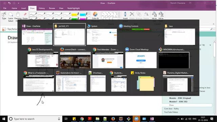Open the Arrange tool
The width and height of the screenshot is (217, 122).
139,16
